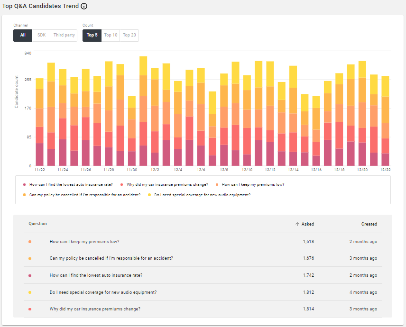Click the Created column header

click(x=369, y=224)
